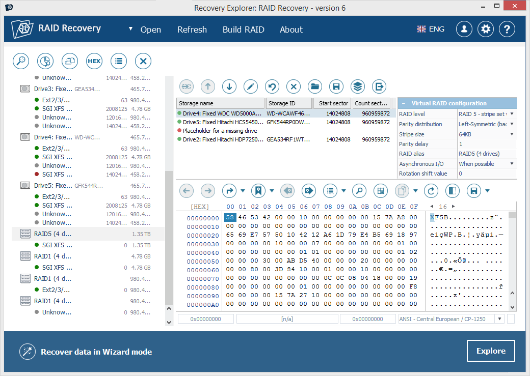Click the hex viewer scroll-down arrow
This screenshot has height=376, width=530.
pos(512,307)
